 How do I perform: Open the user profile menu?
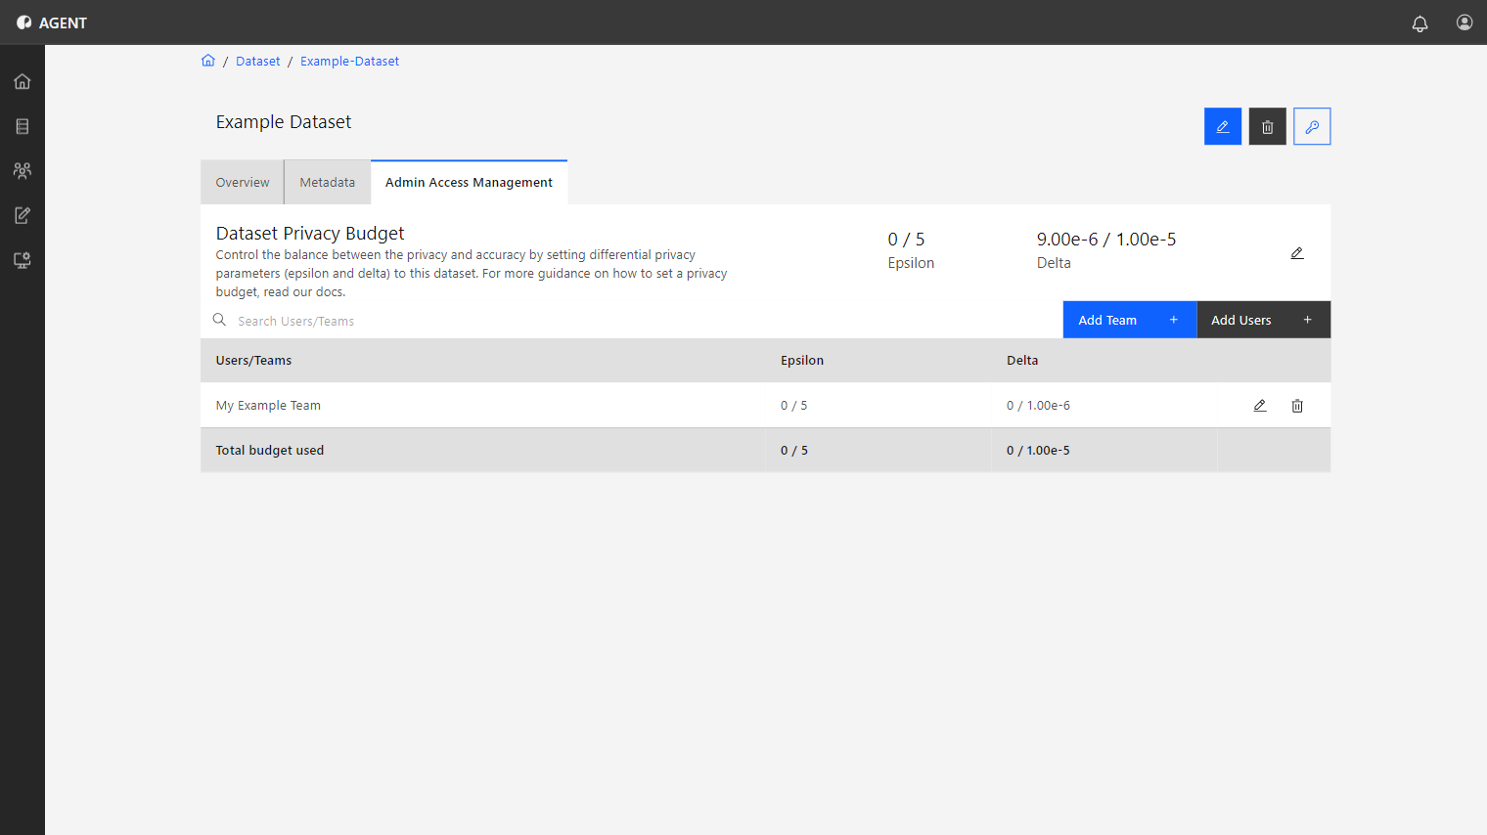1464,22
